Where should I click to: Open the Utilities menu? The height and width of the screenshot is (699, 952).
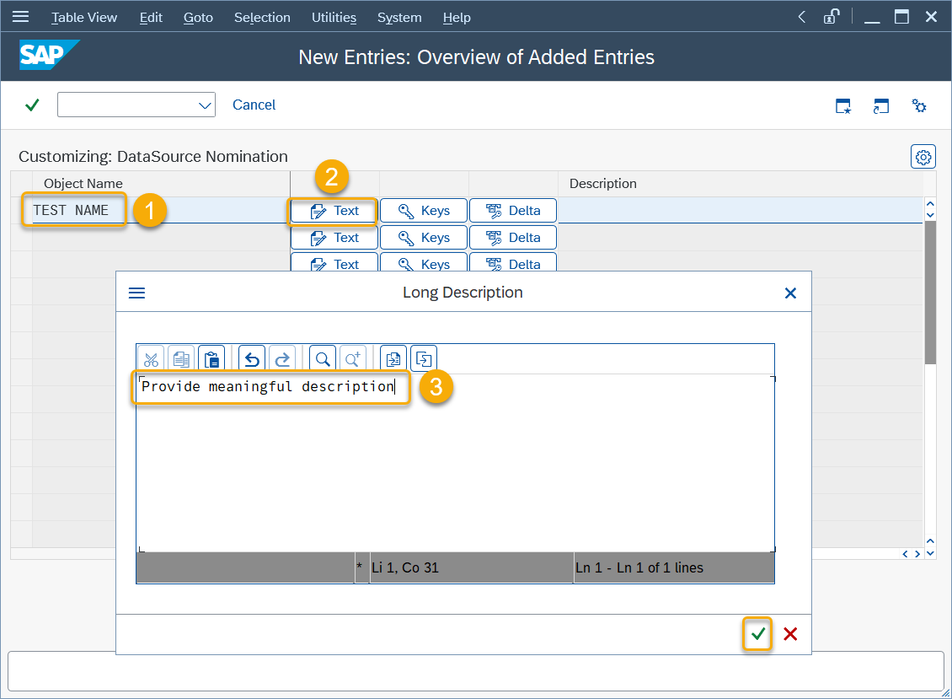point(334,18)
